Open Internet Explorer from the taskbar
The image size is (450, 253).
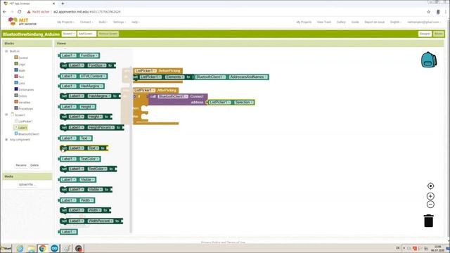[x=20, y=248]
